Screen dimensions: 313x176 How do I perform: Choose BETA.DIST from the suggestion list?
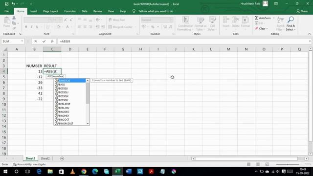70,104
